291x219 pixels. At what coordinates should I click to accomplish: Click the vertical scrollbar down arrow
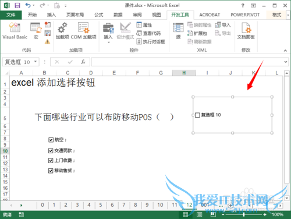287,198
